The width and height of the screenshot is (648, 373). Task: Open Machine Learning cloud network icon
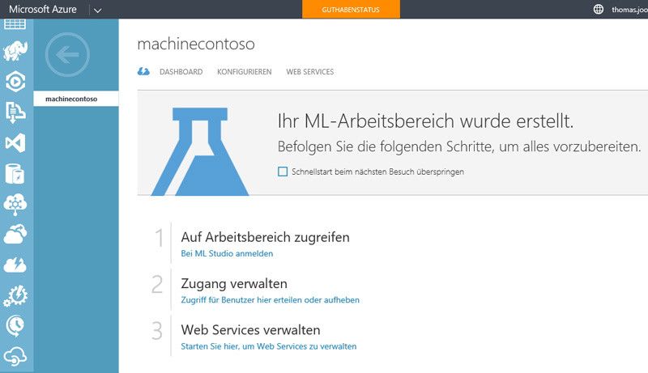15,205
